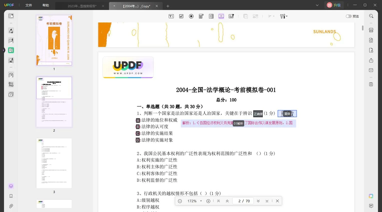This screenshot has width=382, height=212.
Task: Open the watermark/background page tools
Action: tap(11, 94)
